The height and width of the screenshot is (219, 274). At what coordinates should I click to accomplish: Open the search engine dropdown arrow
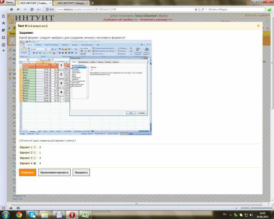[206, 9]
